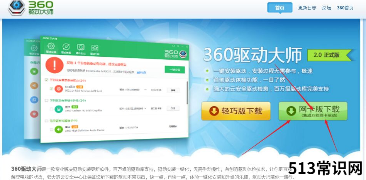
Task: Toggle the AMD Radeon HD Graphics checkbox
Action: tap(51, 109)
